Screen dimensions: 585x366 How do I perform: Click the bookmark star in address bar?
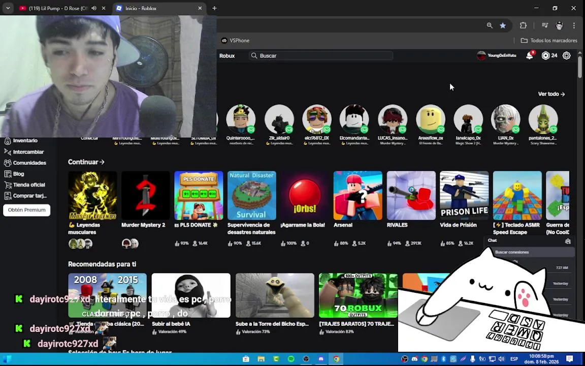[x=503, y=25]
